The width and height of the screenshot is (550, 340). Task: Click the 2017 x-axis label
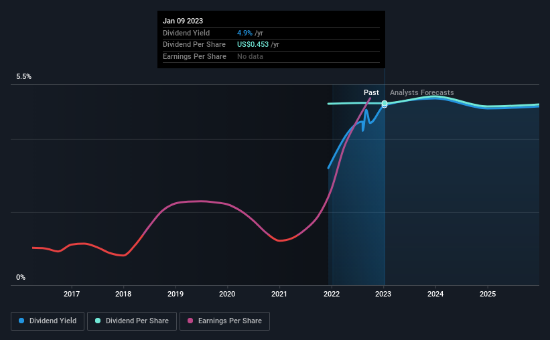(x=72, y=294)
